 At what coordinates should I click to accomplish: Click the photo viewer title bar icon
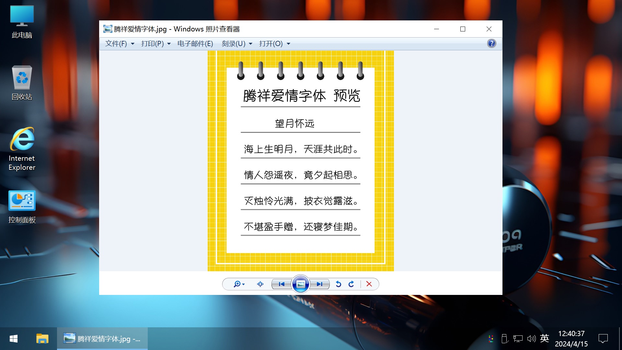tap(108, 29)
